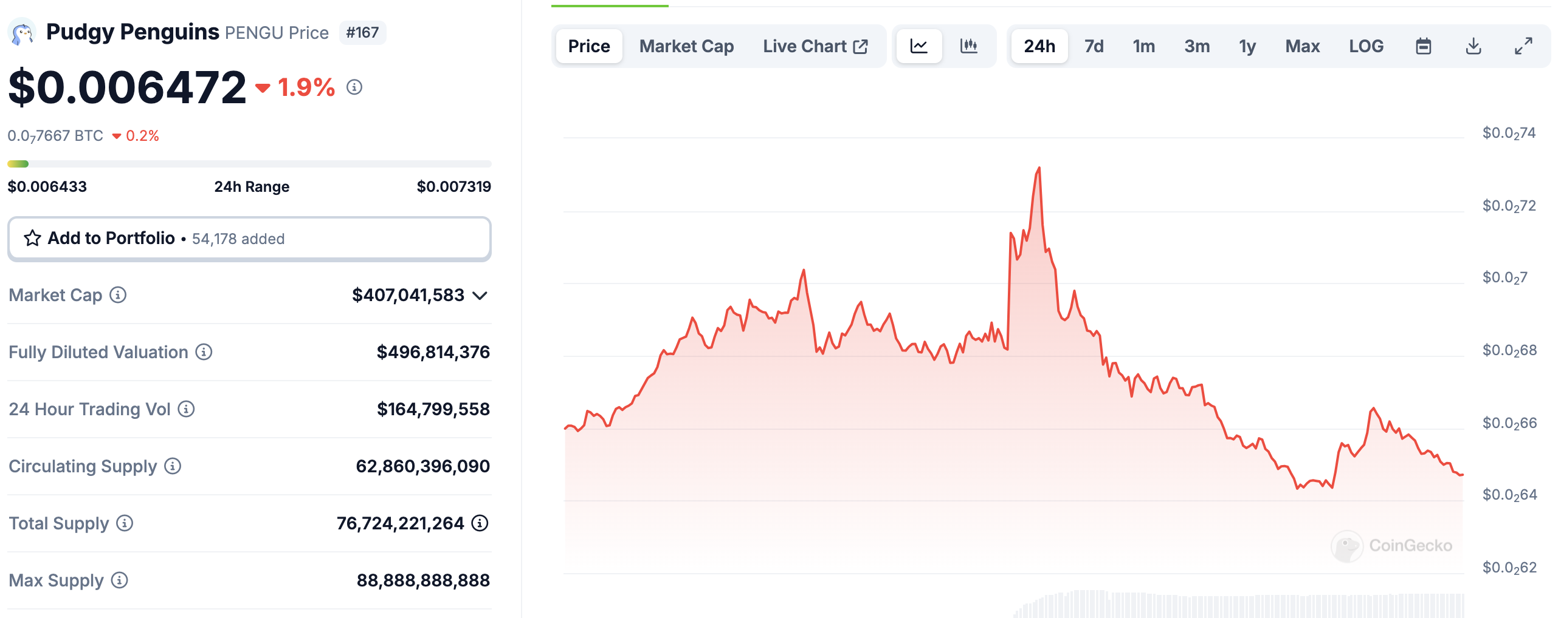Click the Pudgy Penguins logo avatar
The height and width of the screenshot is (618, 1561).
[22, 32]
